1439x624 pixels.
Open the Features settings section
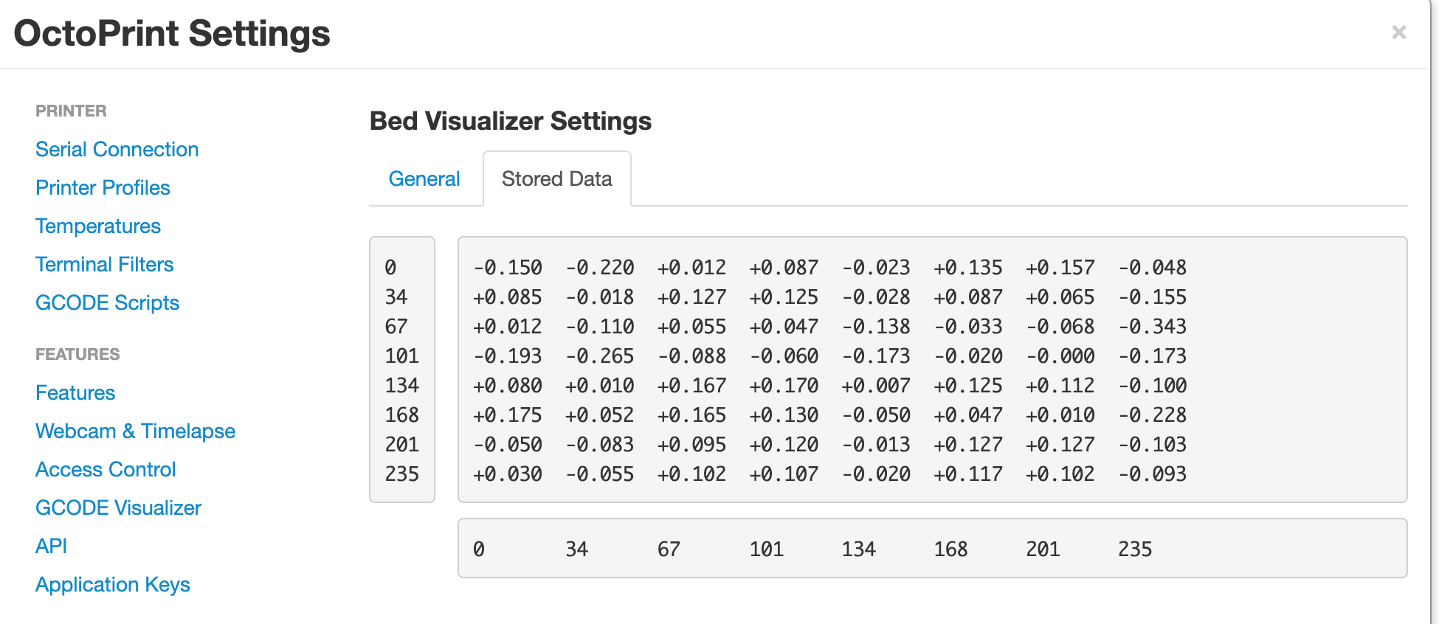pyautogui.click(x=75, y=392)
